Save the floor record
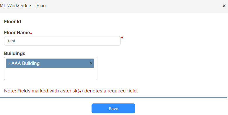228x115 pixels. tap(113, 108)
